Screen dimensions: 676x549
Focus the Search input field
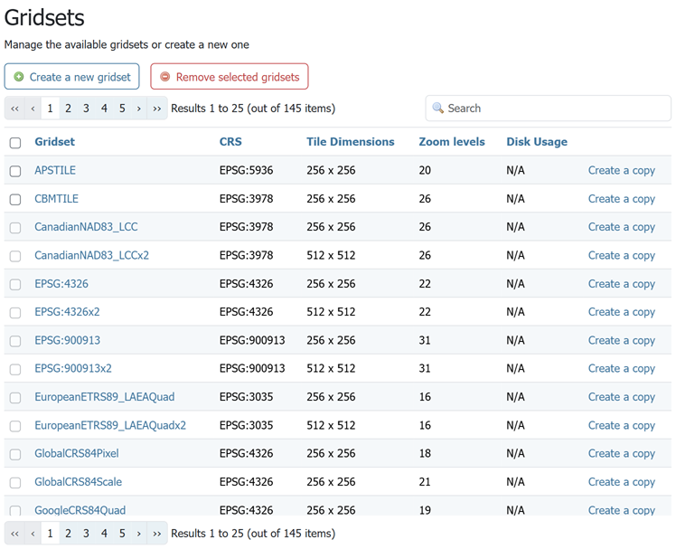point(549,109)
